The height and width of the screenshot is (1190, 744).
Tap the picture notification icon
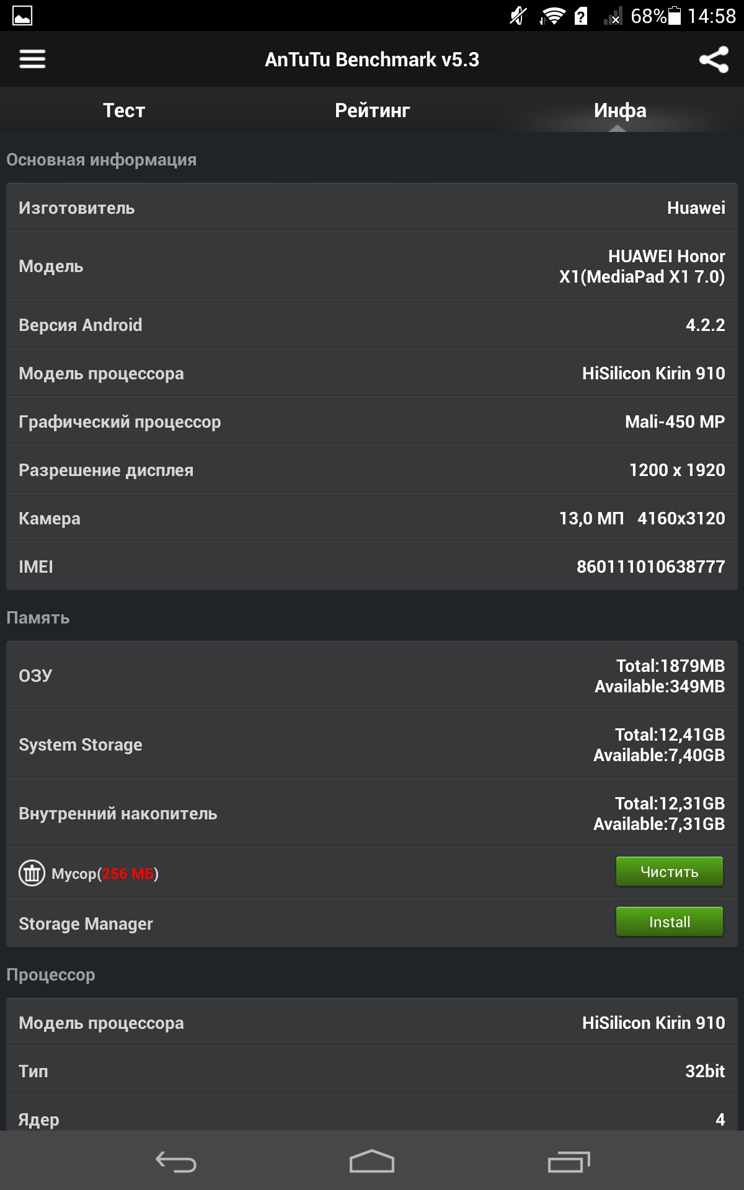22,15
